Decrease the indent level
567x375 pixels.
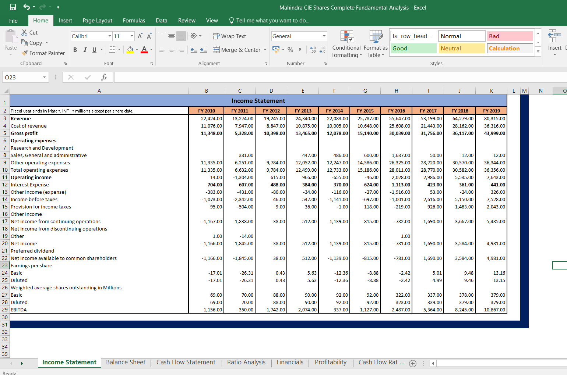tap(194, 49)
